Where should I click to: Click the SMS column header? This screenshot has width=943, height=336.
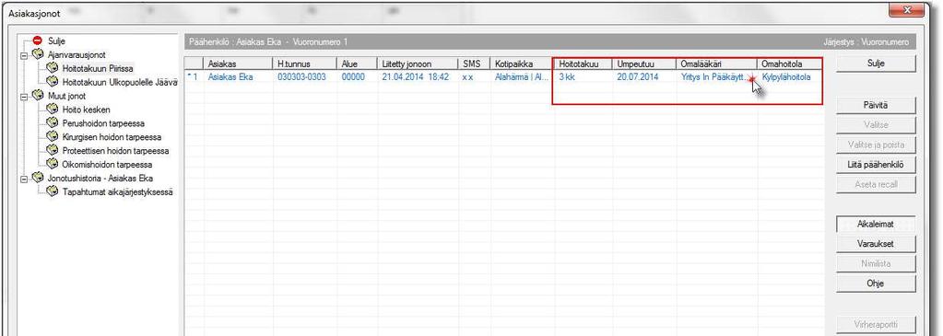[474, 64]
